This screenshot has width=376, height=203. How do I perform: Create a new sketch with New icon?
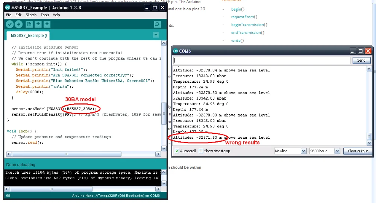[x=29, y=24]
